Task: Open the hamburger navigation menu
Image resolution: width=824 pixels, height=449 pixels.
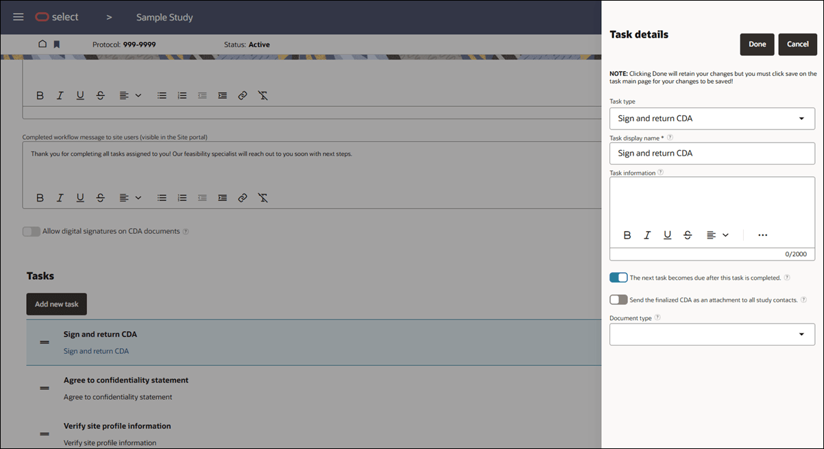Action: pos(19,16)
